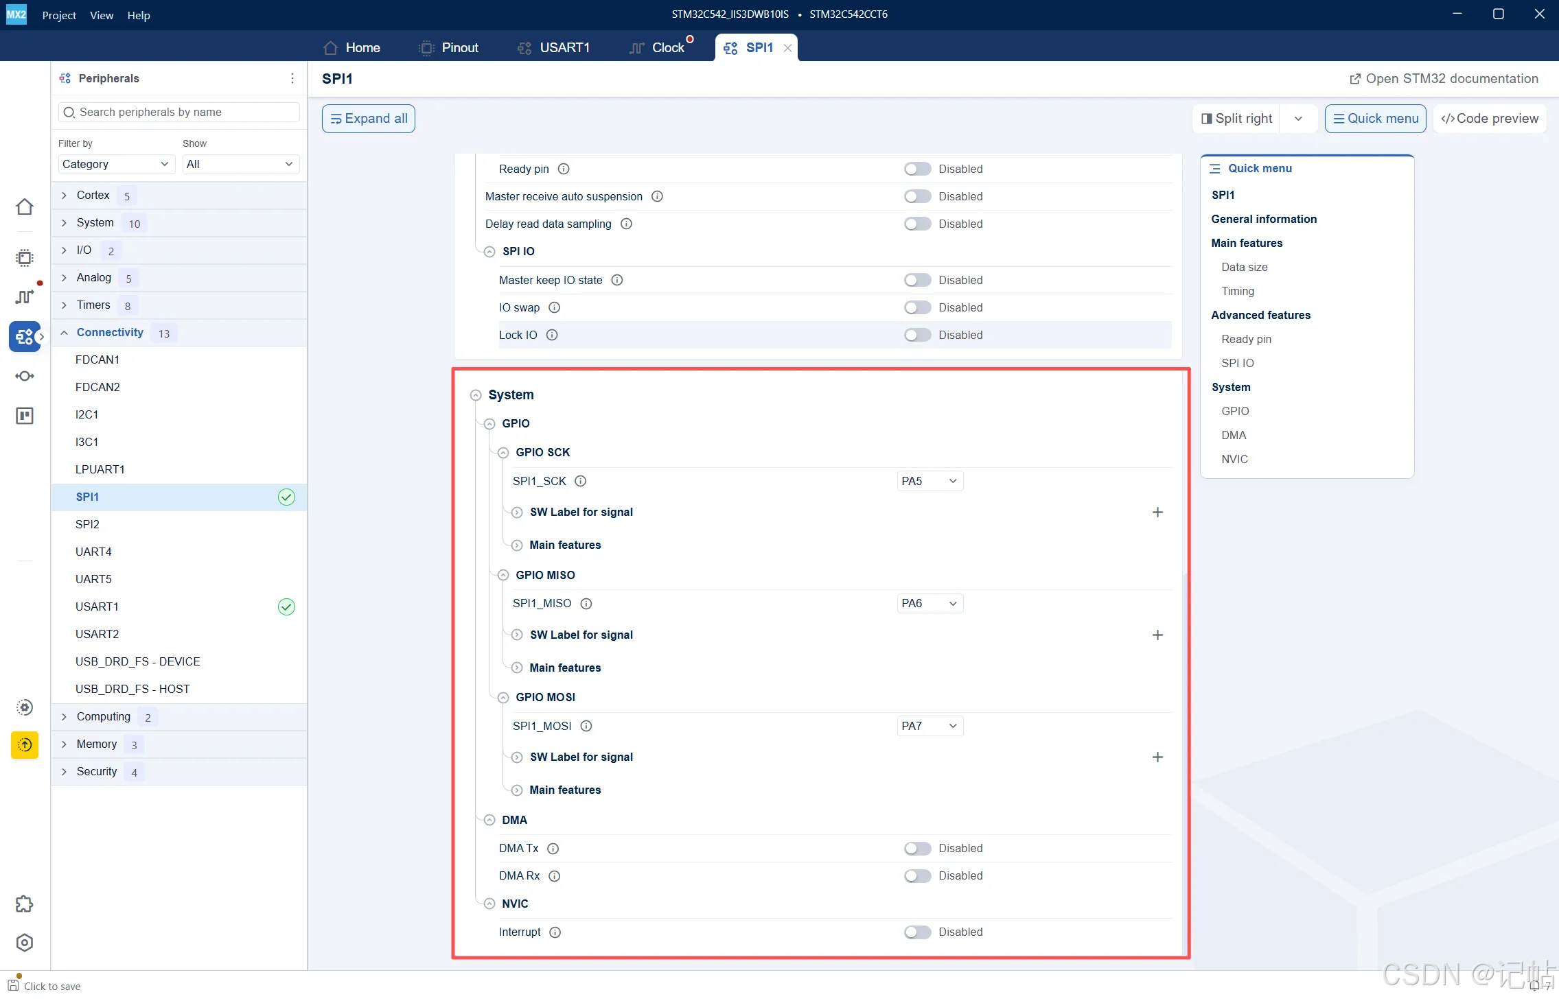Select SPI2 in the Connectivity list
Image resolution: width=1559 pixels, height=1001 pixels.
click(x=178, y=524)
